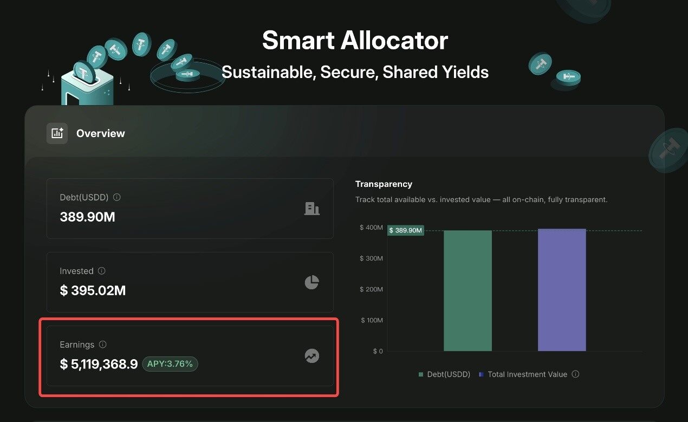Click the Invested amount $ 395.02M
Viewport: 688px width, 422px height.
point(93,290)
